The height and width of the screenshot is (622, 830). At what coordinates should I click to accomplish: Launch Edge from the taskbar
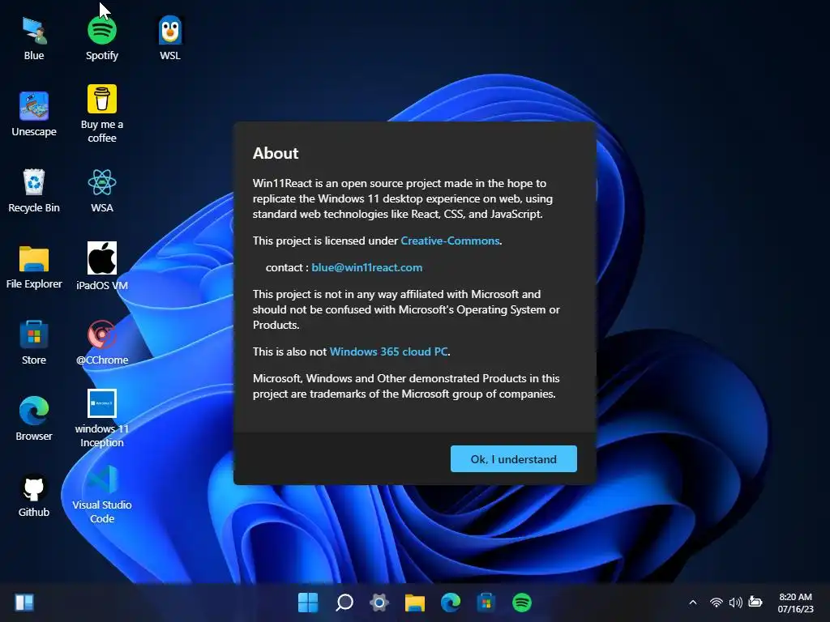[x=451, y=603]
